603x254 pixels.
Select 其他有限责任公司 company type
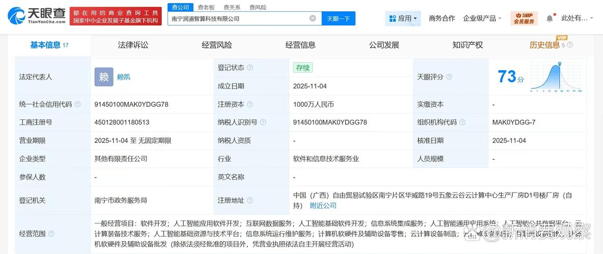pyautogui.click(x=121, y=158)
